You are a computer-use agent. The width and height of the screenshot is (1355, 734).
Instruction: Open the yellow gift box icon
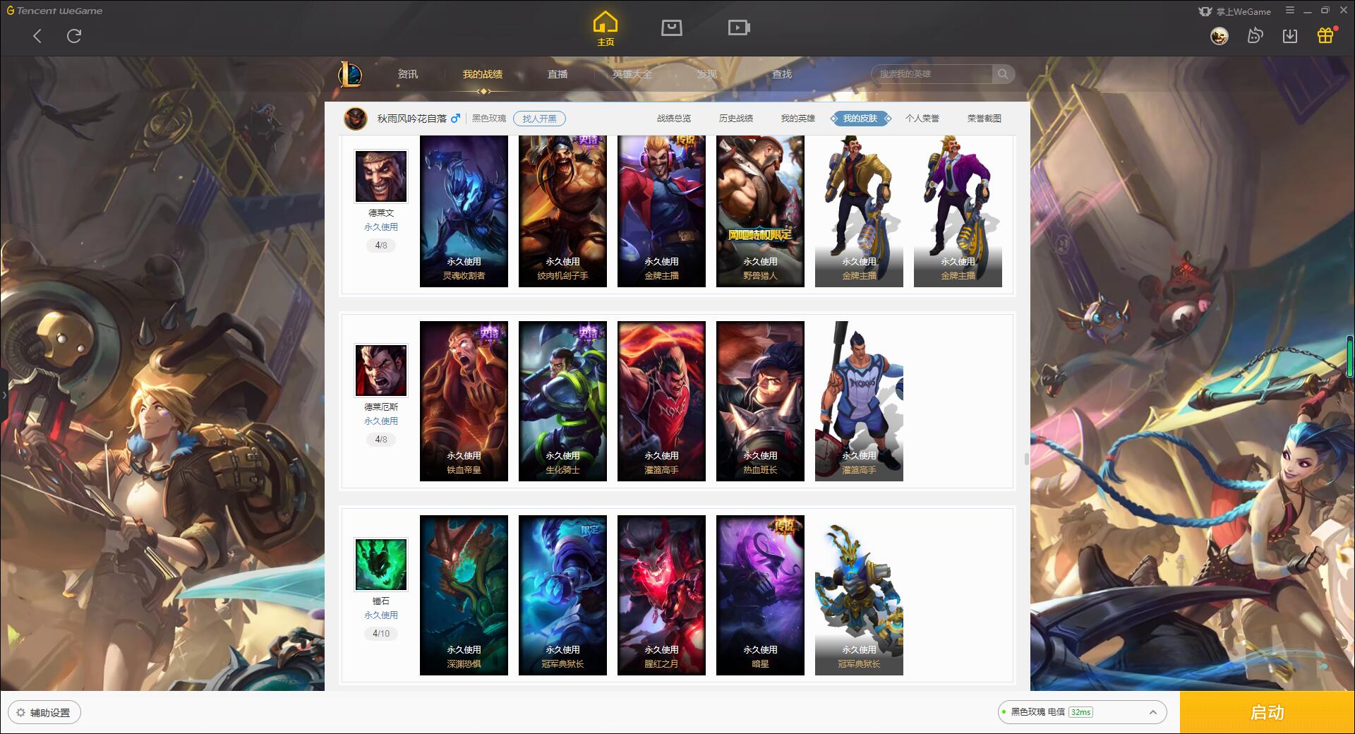(x=1325, y=35)
